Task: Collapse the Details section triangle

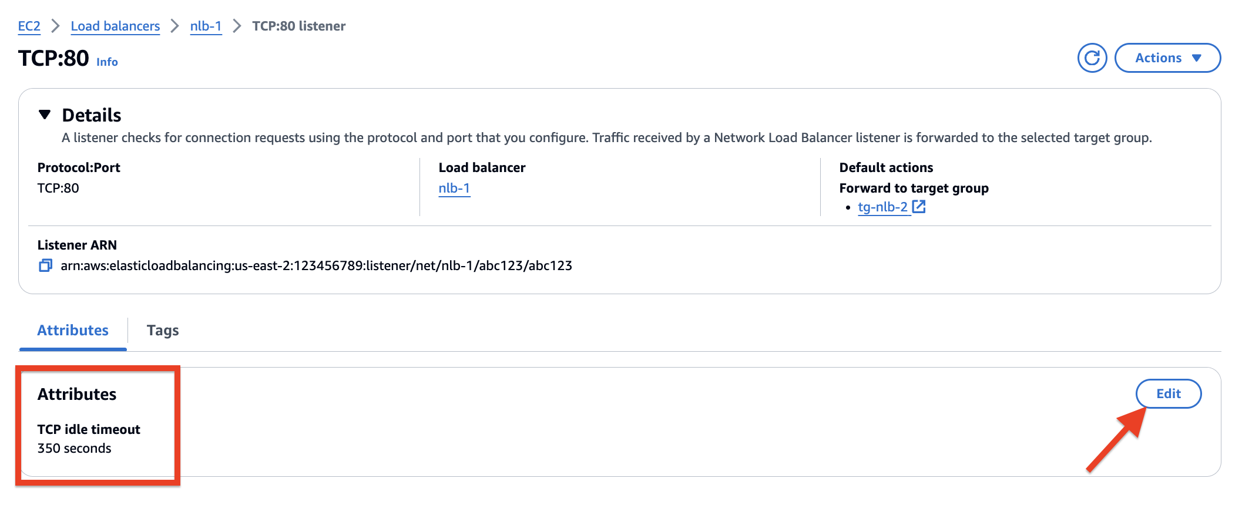Action: click(x=45, y=115)
